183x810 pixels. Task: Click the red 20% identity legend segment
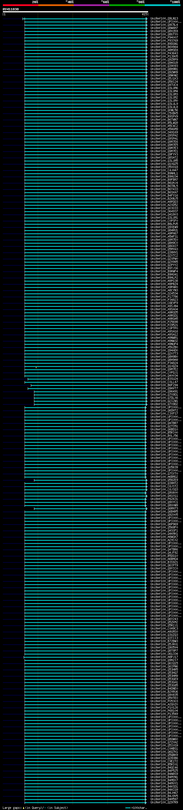click(x=20, y=5)
